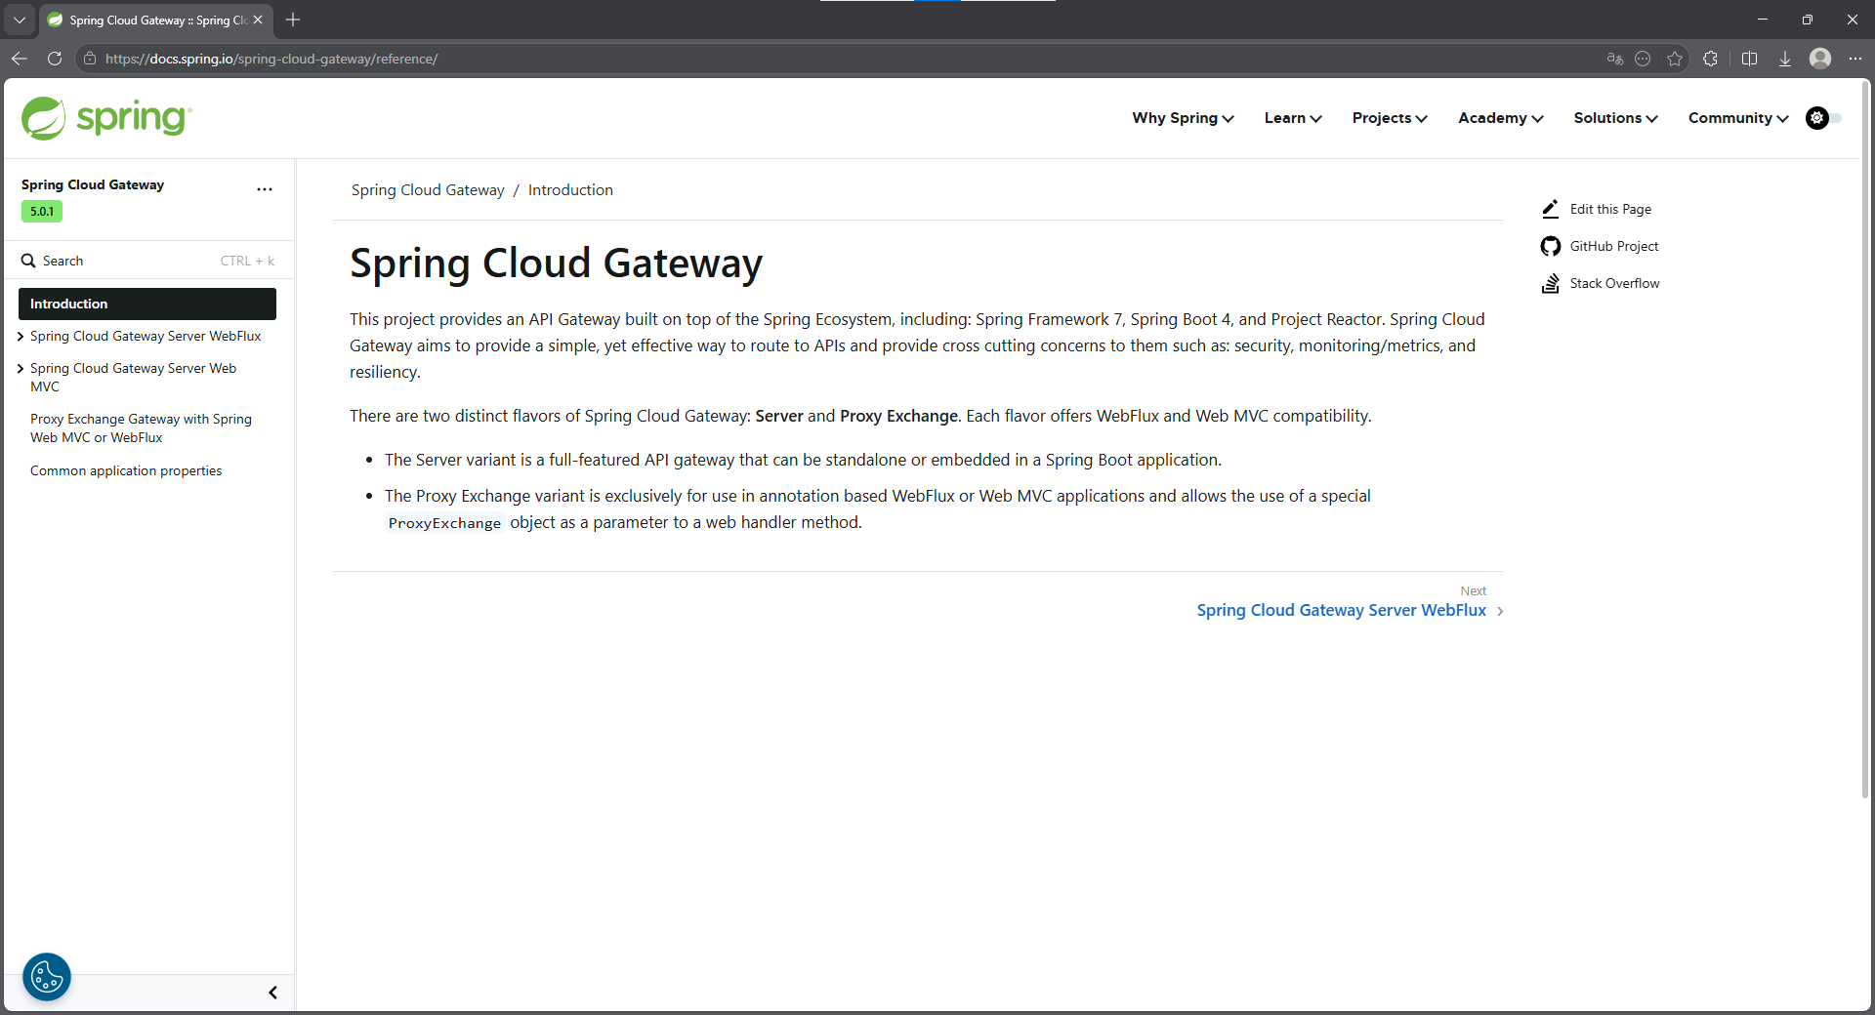Click the Spring logo
Screen dimensions: 1875x1015
pos(106,118)
